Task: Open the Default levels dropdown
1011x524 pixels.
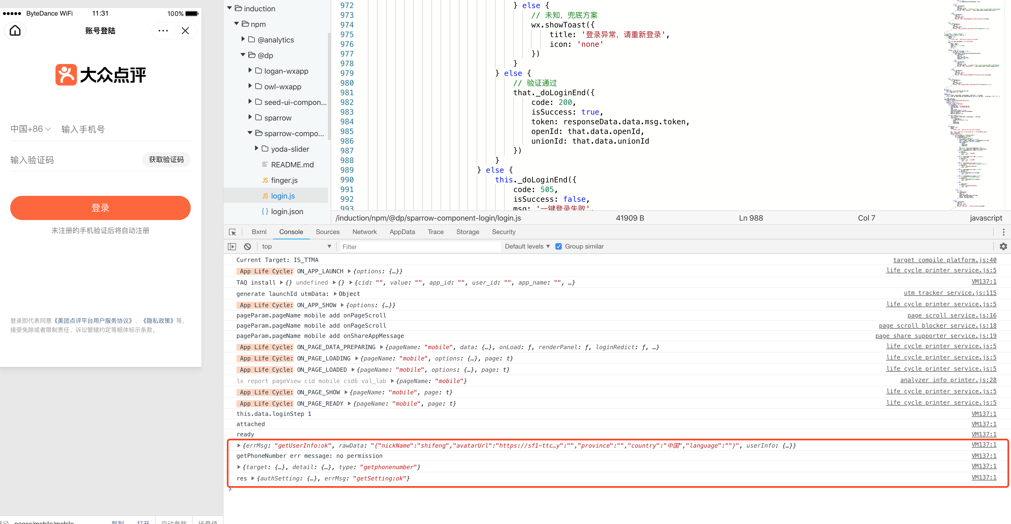Action: (x=527, y=246)
